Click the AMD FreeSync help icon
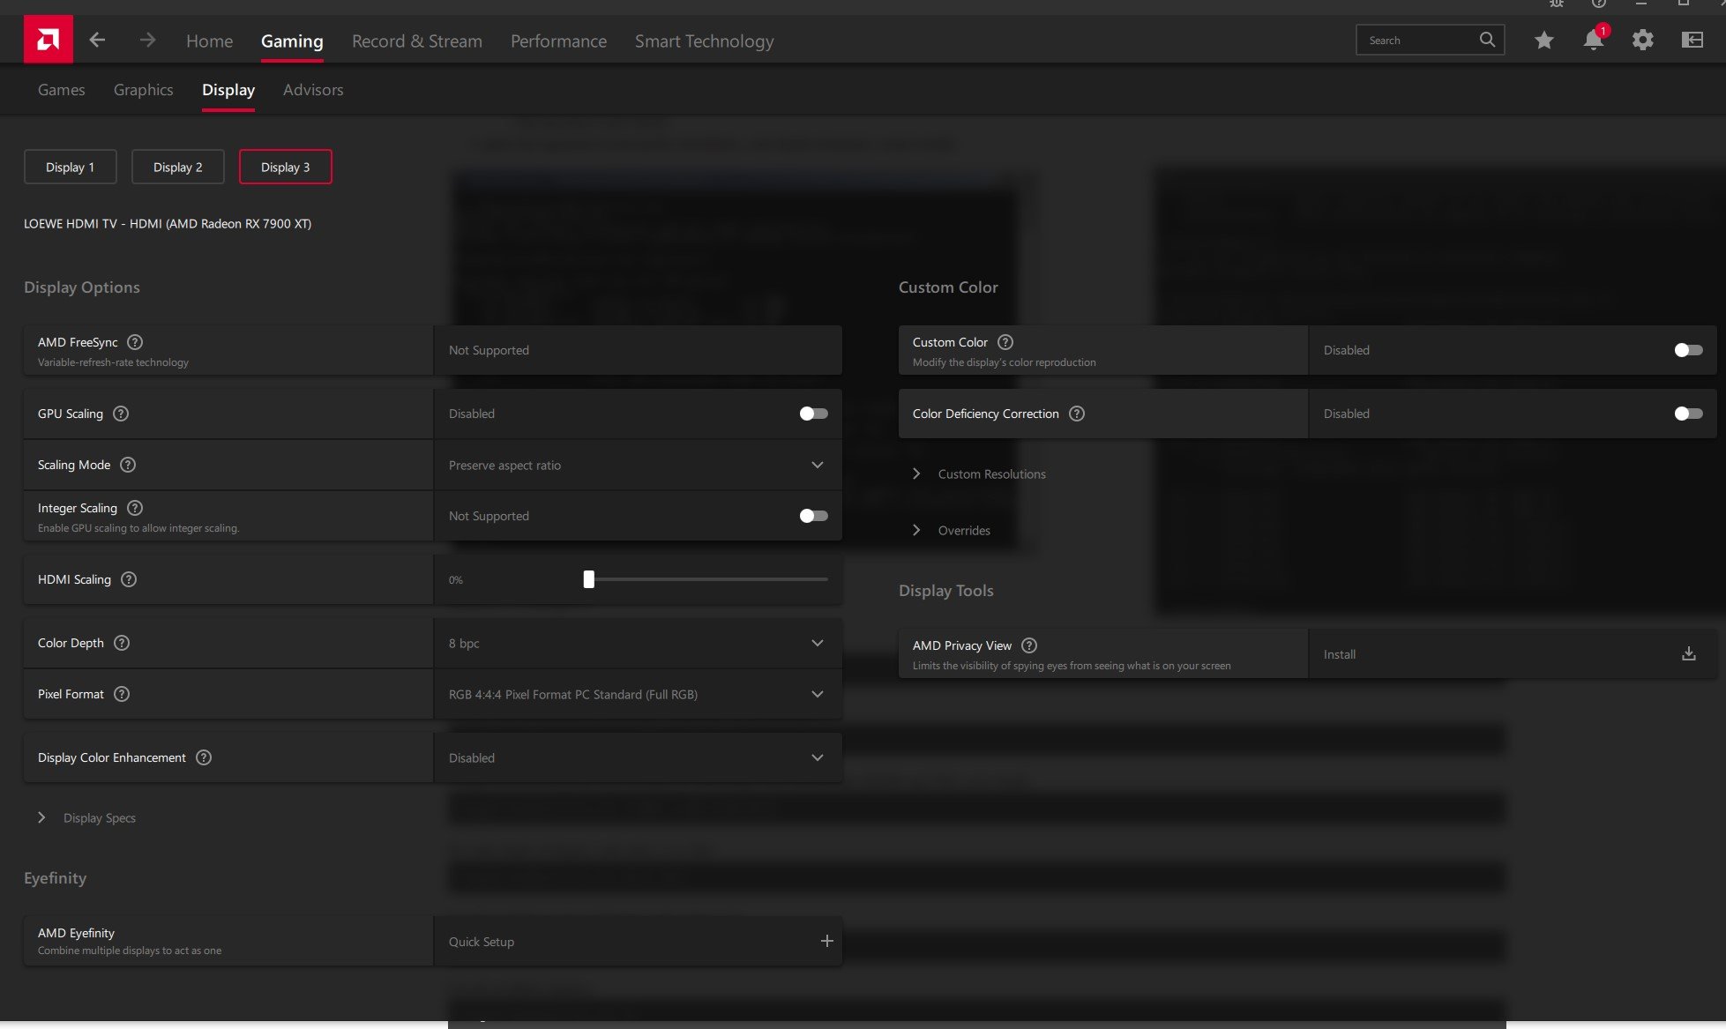 pyautogui.click(x=135, y=342)
